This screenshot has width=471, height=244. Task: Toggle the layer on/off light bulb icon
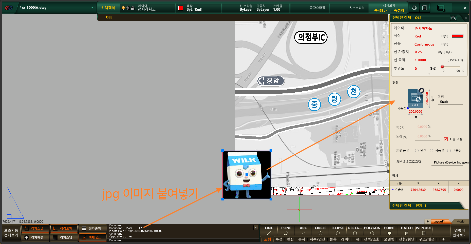pos(123,8)
